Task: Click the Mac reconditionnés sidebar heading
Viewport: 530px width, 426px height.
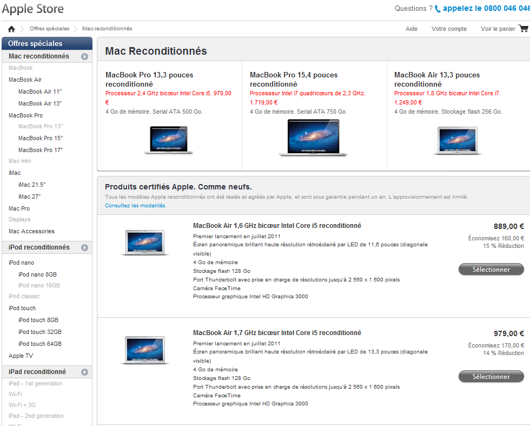Action: point(39,56)
